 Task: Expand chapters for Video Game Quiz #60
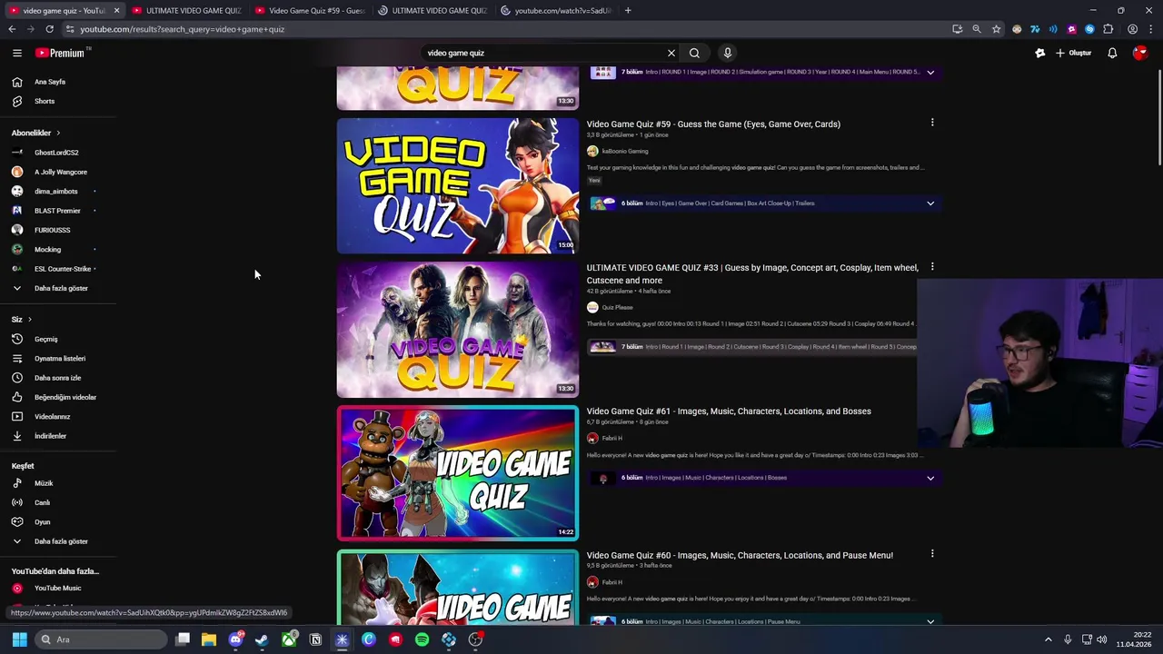pyautogui.click(x=930, y=621)
